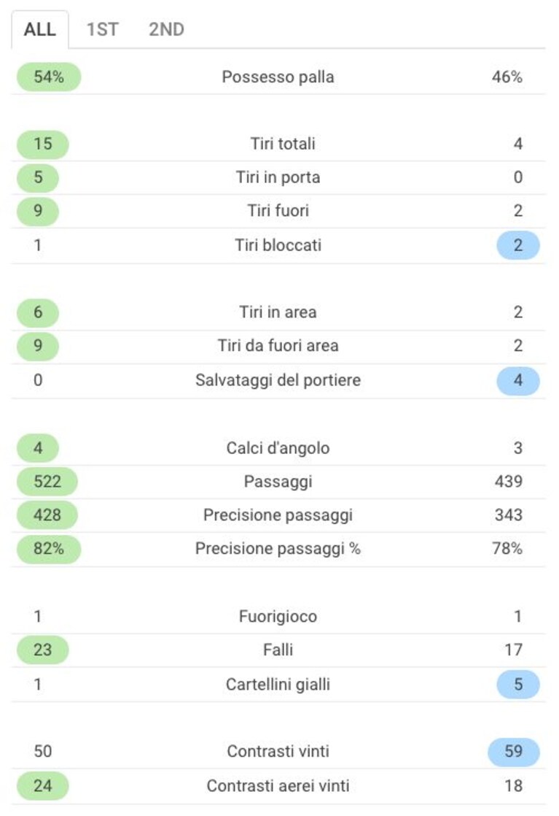Click the blue Tiri bloccati value badge
559x816 pixels.
(x=518, y=245)
